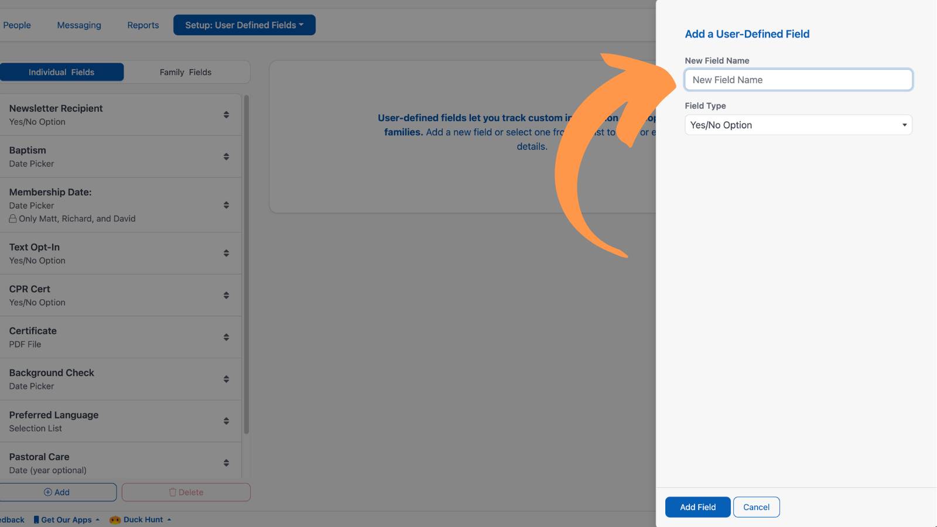Click the Delete button below the field list
This screenshot has width=937, height=527.
186,492
